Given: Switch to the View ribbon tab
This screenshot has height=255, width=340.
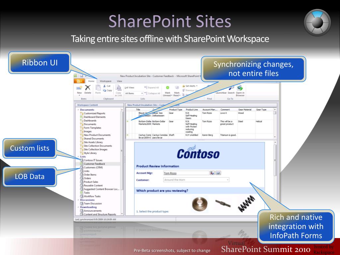Looking at the screenshot, I should [120, 81].
